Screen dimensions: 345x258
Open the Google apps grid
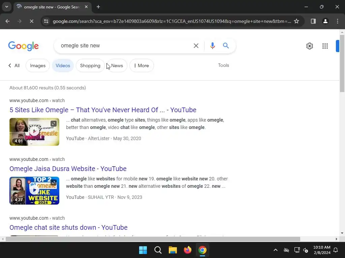click(x=325, y=46)
